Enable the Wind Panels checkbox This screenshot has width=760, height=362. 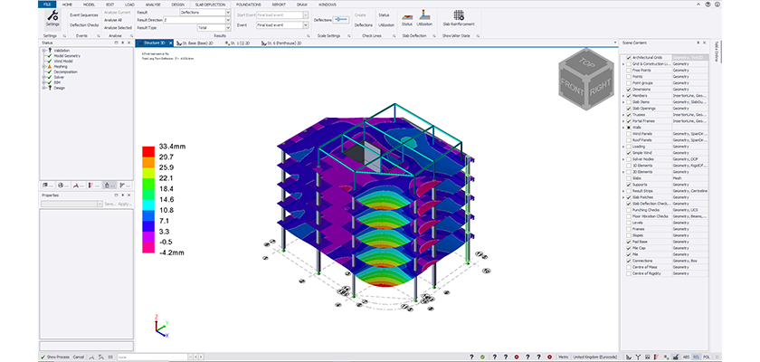click(x=629, y=133)
